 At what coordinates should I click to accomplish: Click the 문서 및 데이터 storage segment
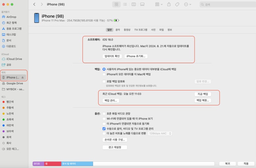pyautogui.click(x=77, y=164)
